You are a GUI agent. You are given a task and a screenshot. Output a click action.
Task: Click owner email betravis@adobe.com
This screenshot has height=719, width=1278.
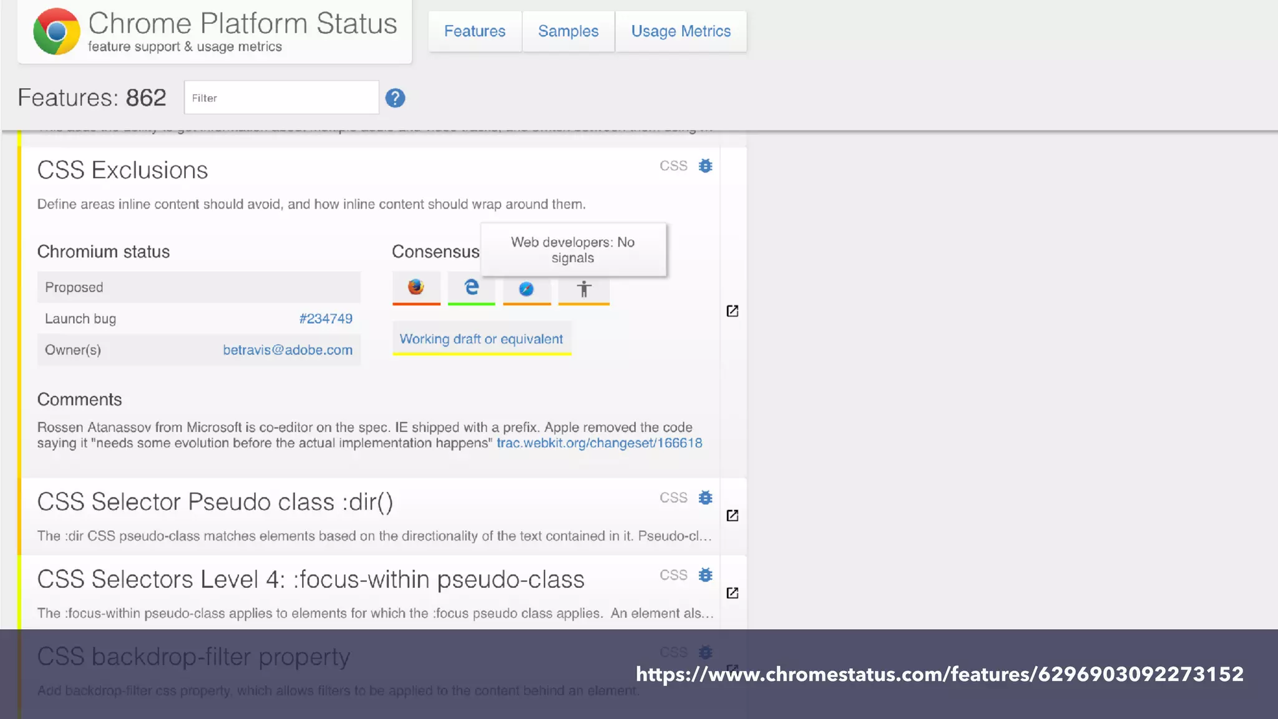(288, 350)
